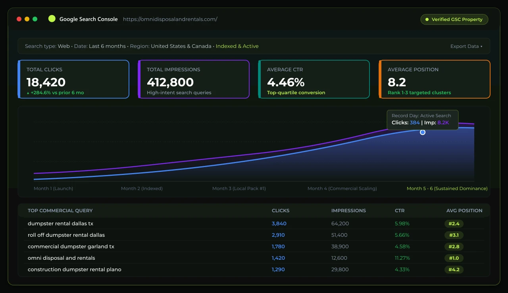The image size is (508, 293).
Task: Open the Export Data dropdown
Action: [x=466, y=46]
